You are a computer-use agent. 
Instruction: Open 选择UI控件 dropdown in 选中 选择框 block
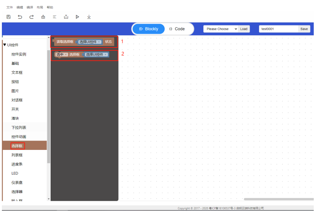click(96, 54)
